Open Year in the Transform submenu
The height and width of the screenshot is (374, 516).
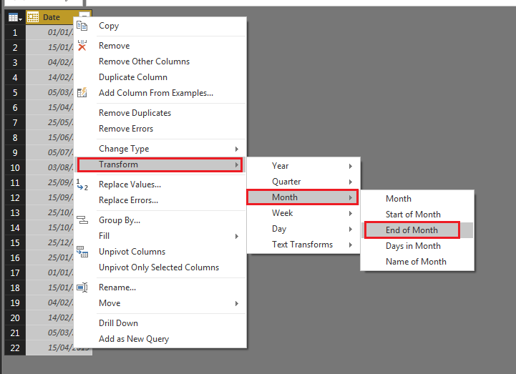pyautogui.click(x=303, y=166)
